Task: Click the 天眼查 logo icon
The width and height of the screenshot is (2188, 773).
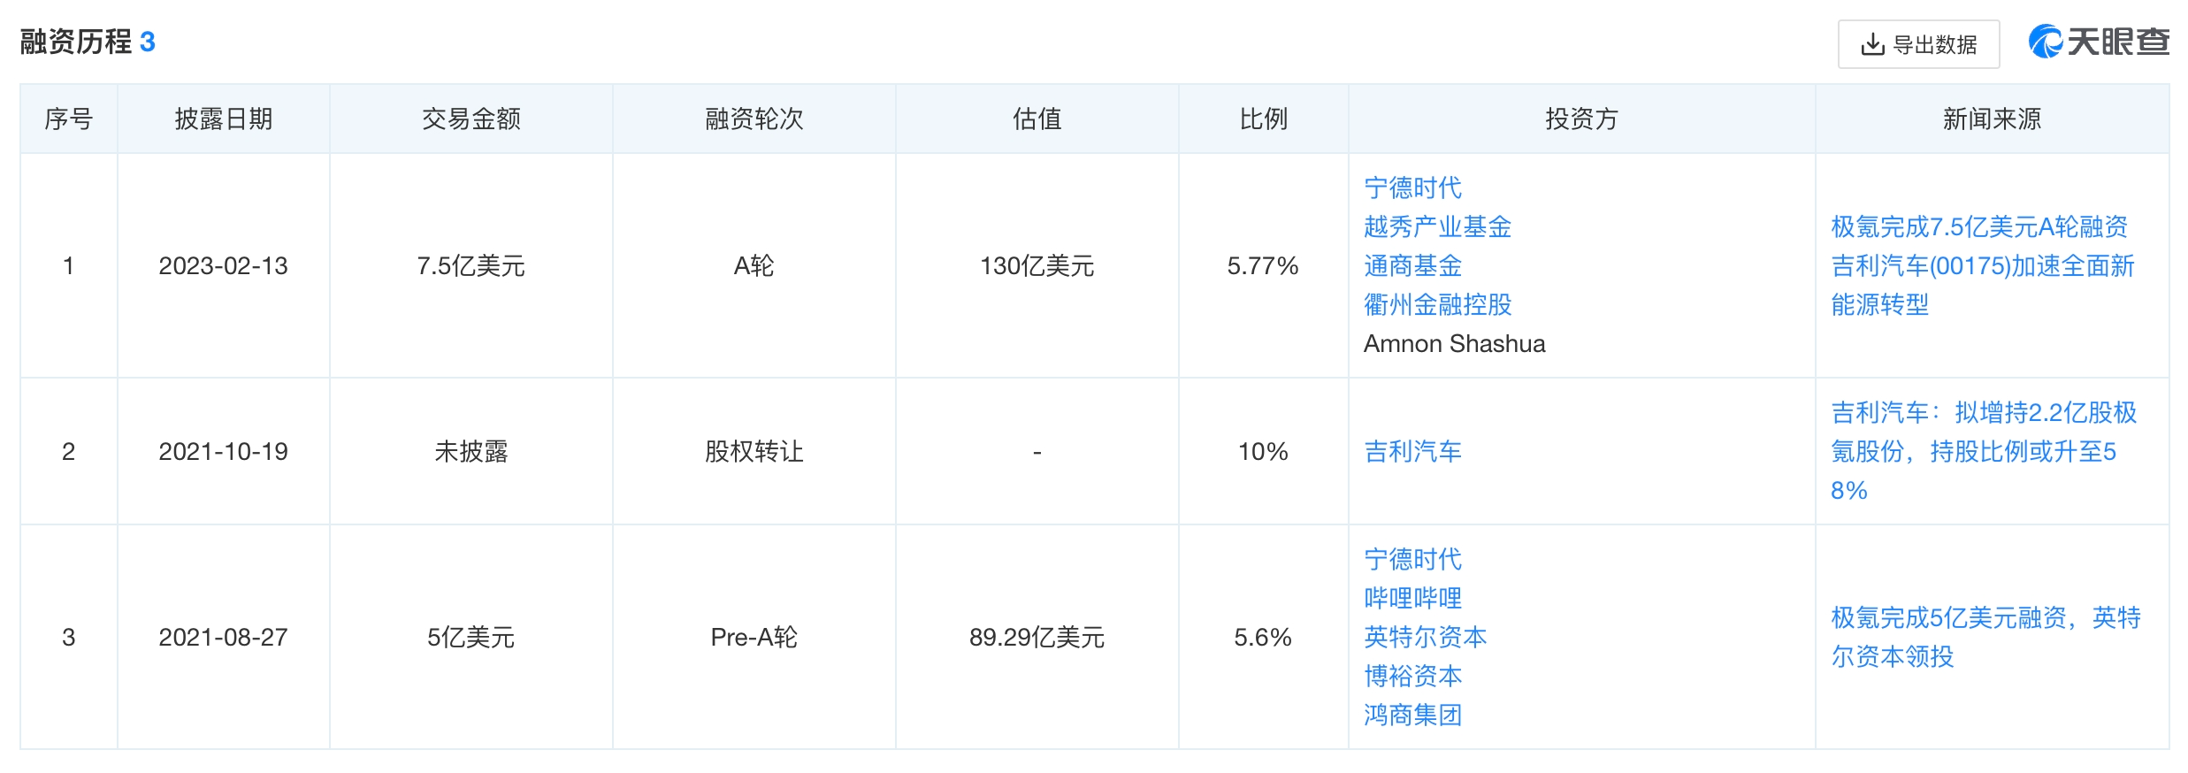Action: click(2045, 42)
